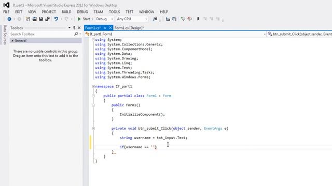
Task: Click the next bookmark icon
Action: (x=211, y=19)
